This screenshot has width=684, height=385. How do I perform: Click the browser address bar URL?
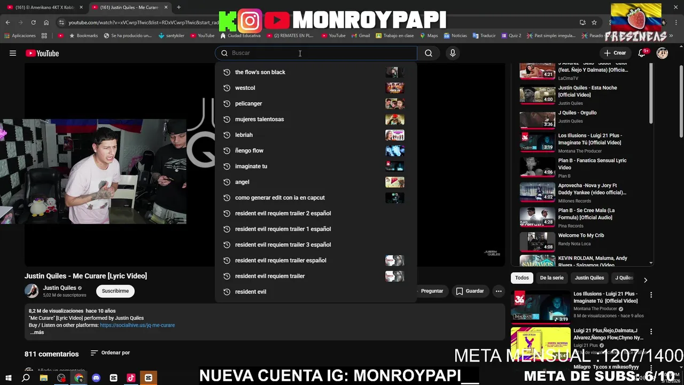(x=143, y=22)
